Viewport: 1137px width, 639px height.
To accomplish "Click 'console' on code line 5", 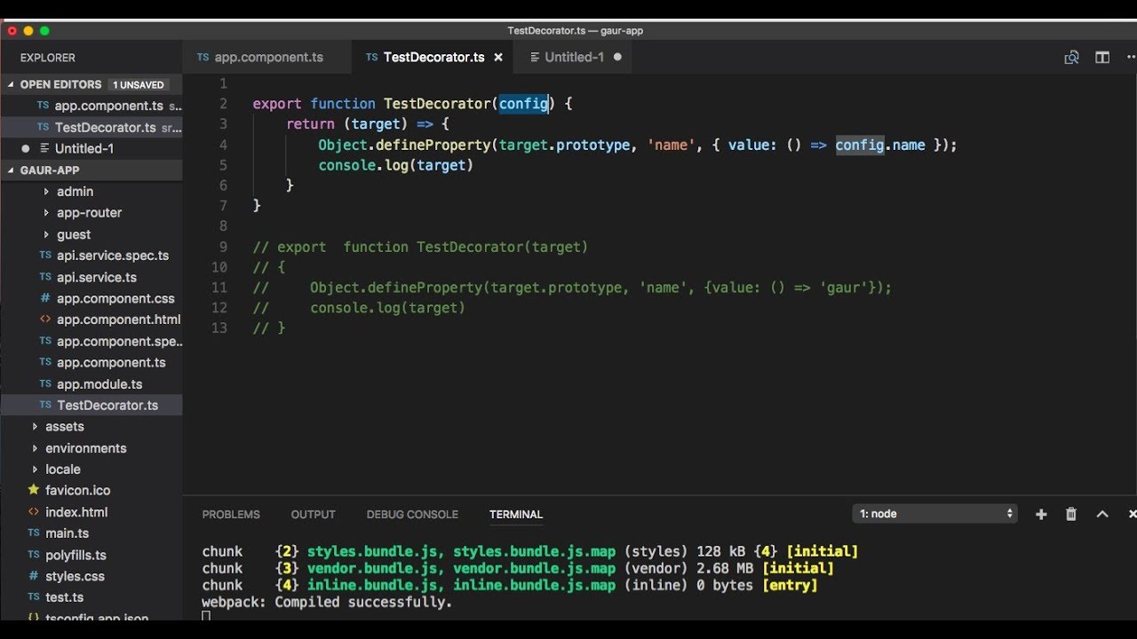I will 347,165.
